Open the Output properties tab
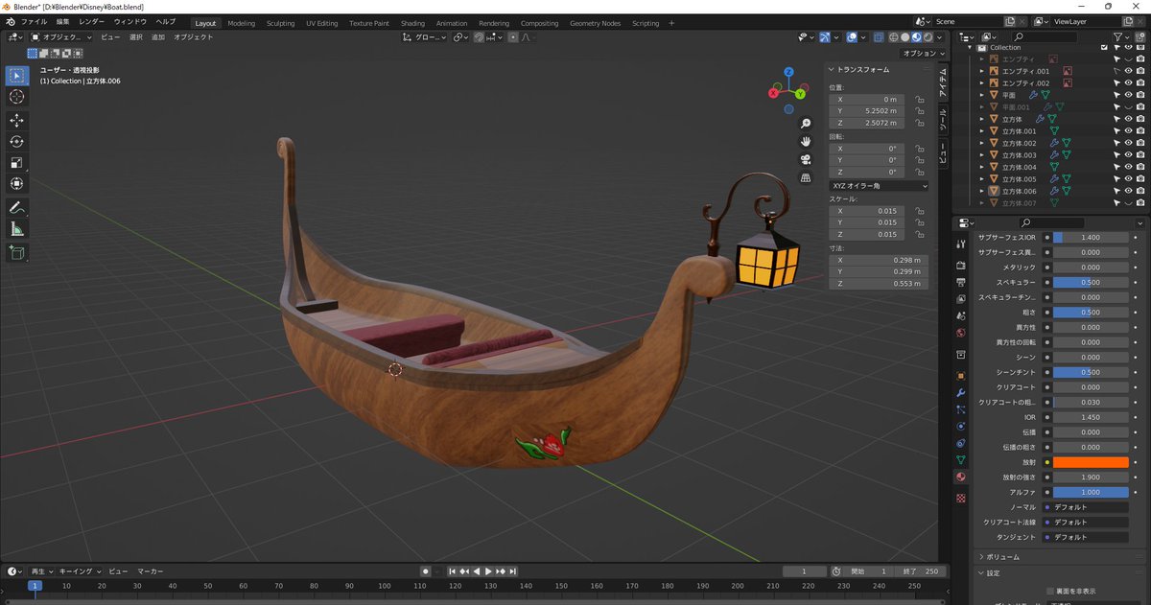This screenshot has height=605, width=1151. [x=961, y=282]
